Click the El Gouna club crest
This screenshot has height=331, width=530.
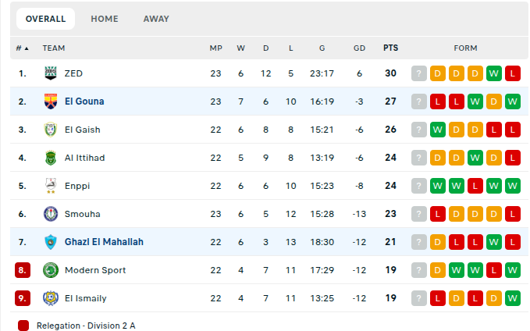[x=51, y=101]
